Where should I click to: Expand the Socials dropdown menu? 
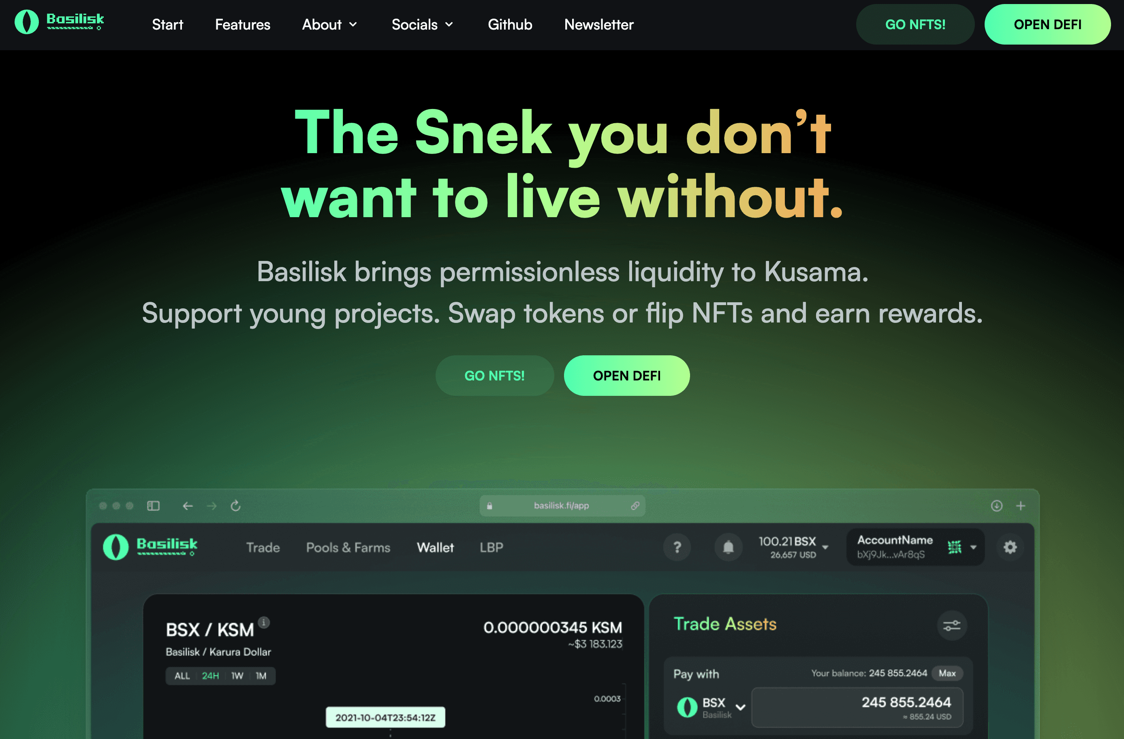point(422,25)
